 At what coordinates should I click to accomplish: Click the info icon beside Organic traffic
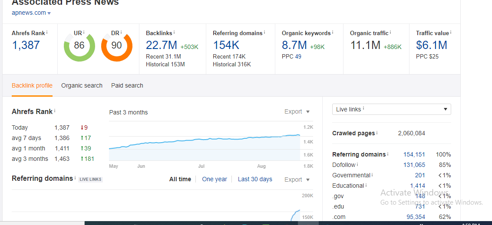coord(390,33)
